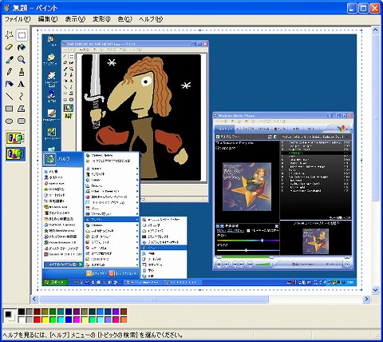Select the Rounded rectangle tool
This screenshot has width=383, height=342.
pos(22,121)
